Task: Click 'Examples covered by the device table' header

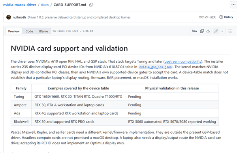Action: [x=78, y=88]
